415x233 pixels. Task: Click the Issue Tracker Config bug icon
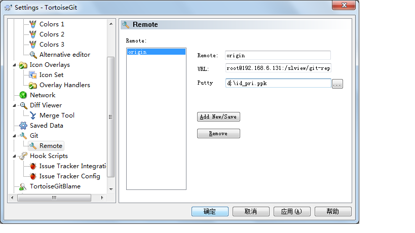tap(33, 176)
